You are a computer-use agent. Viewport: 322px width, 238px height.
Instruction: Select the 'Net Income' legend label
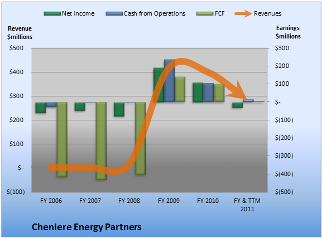coord(78,13)
